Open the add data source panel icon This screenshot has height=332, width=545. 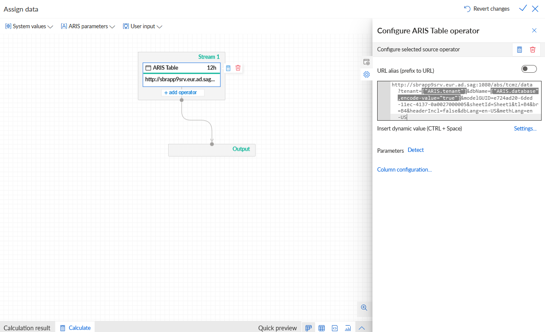(x=366, y=62)
